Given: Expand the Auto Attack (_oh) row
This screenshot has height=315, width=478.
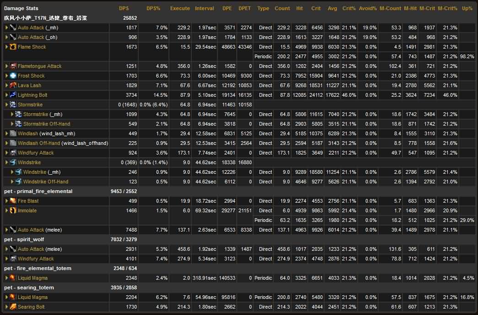Looking at the screenshot, I should pyautogui.click(x=6, y=37).
